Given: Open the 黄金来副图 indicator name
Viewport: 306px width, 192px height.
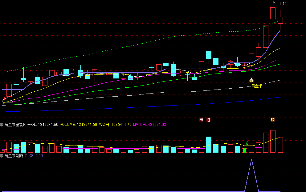Looking at the screenshot, I should coord(14,156).
